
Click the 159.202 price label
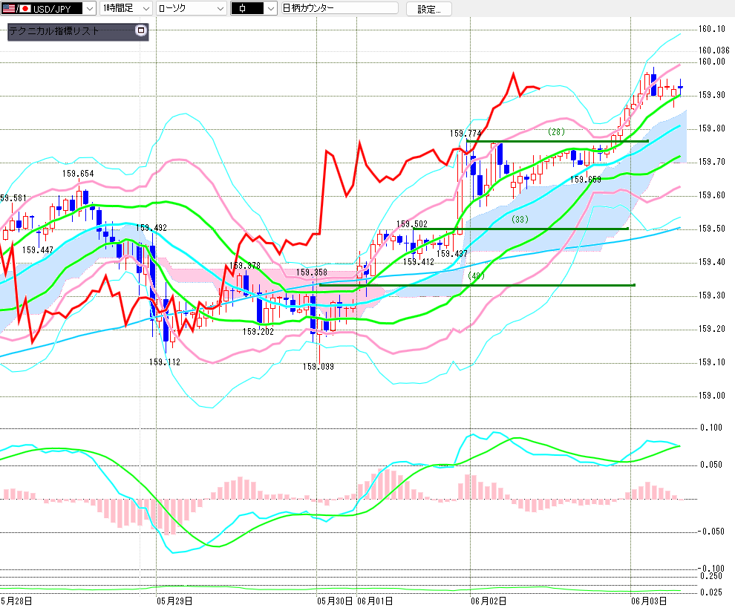point(258,331)
